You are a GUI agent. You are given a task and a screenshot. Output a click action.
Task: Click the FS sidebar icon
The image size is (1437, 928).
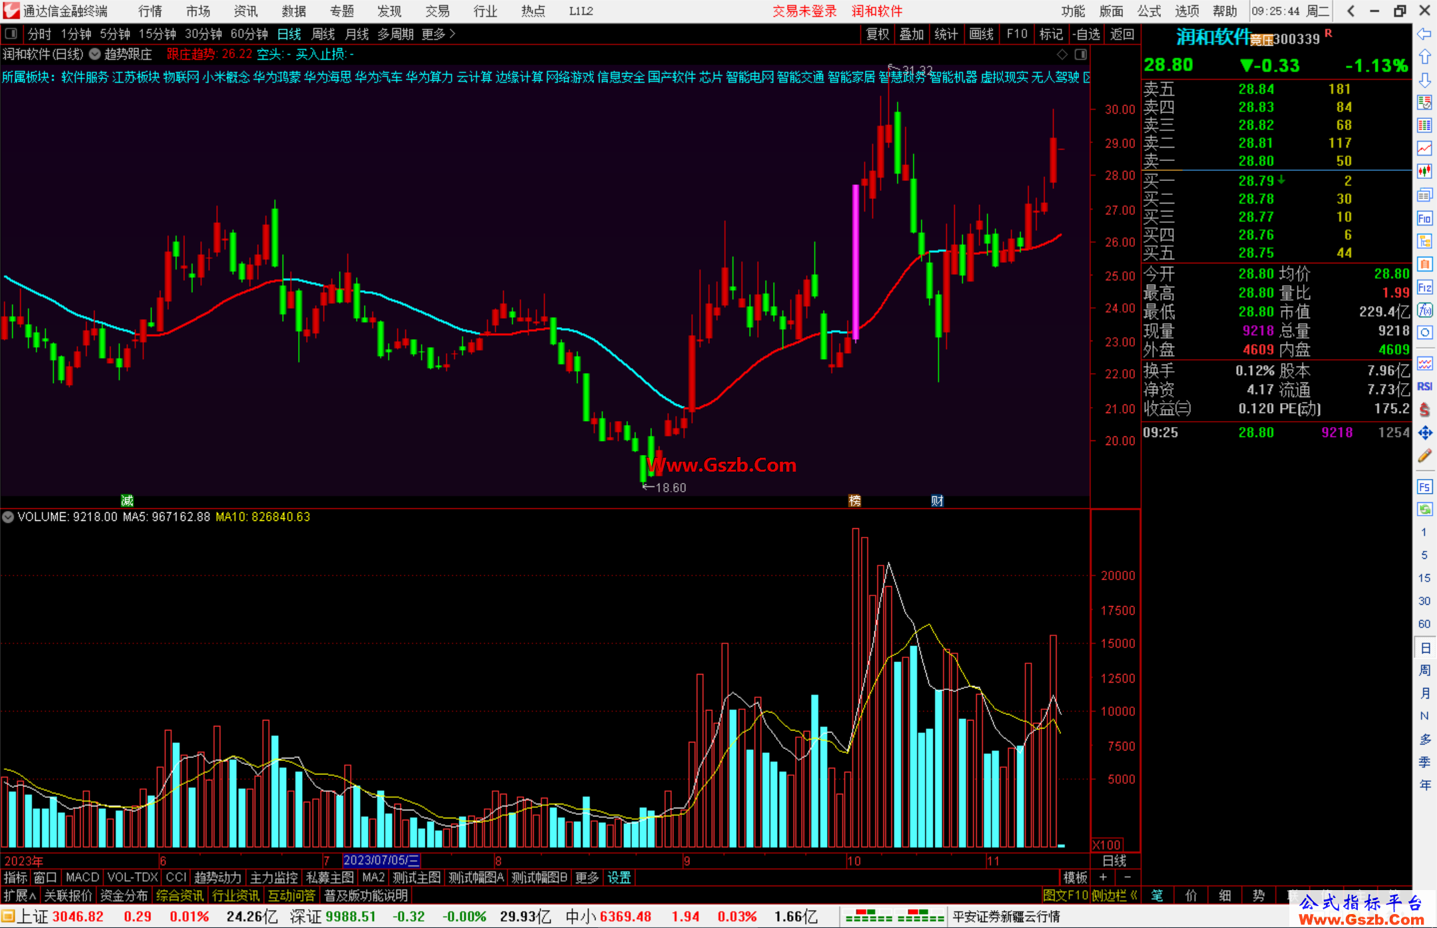1424,487
